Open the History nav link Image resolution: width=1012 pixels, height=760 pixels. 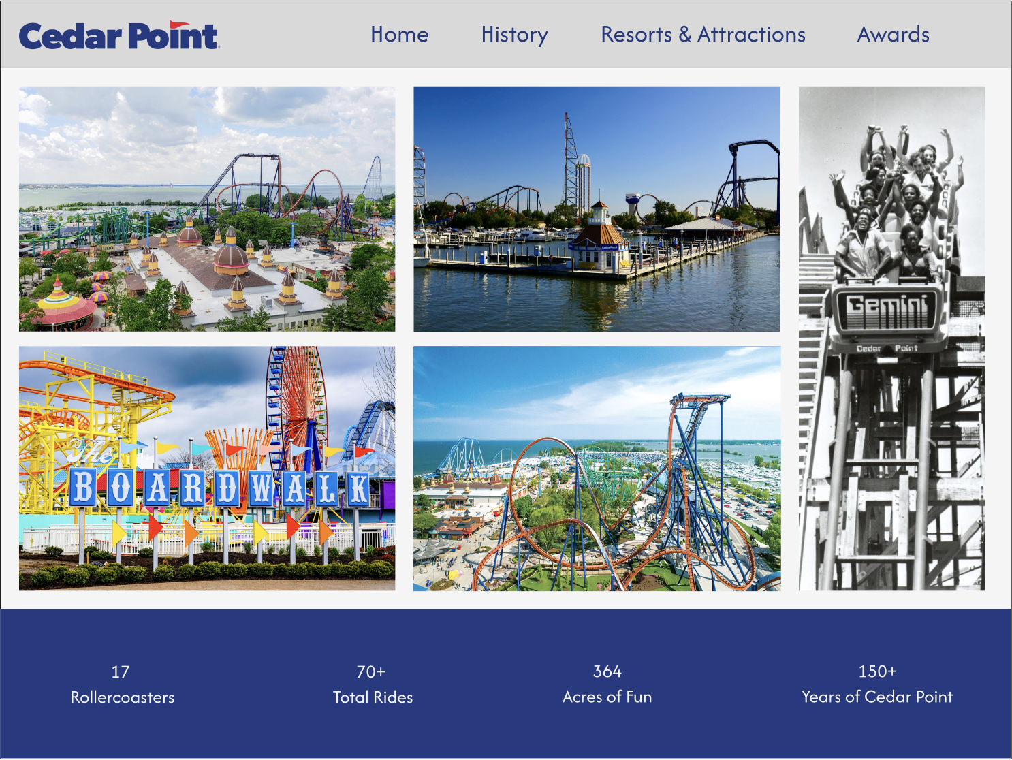514,35
